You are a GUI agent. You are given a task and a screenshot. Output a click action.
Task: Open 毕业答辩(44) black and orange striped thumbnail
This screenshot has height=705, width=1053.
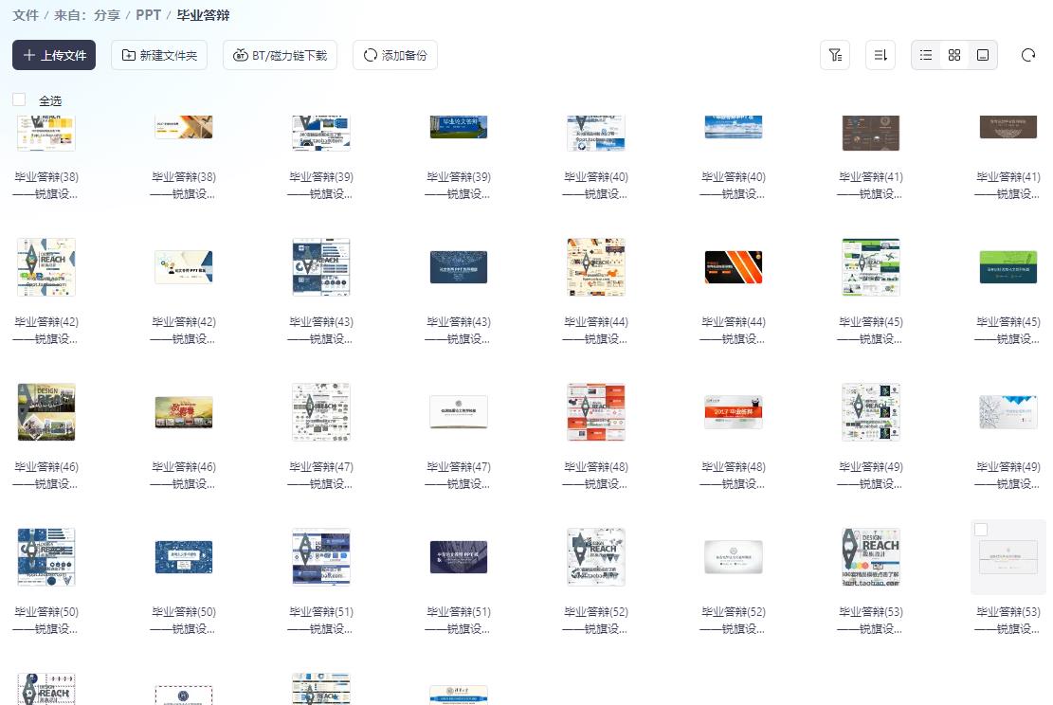click(x=734, y=267)
